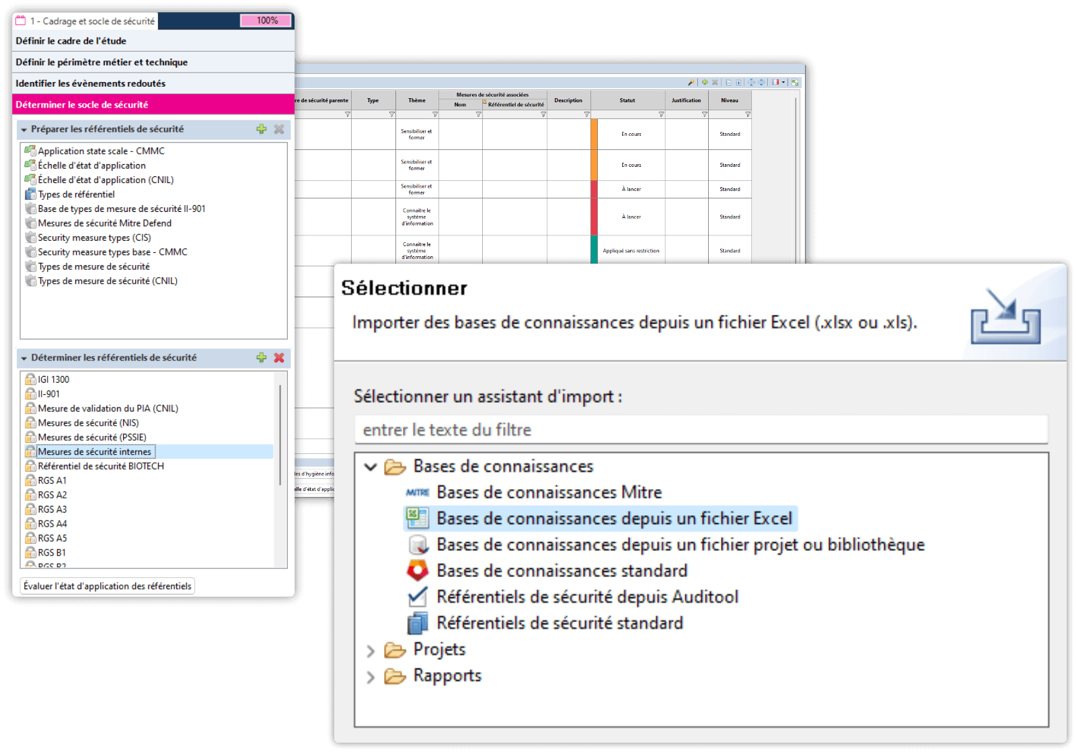The height and width of the screenshot is (752, 1076).
Task: Open the Statut column filter
Action: coord(660,114)
